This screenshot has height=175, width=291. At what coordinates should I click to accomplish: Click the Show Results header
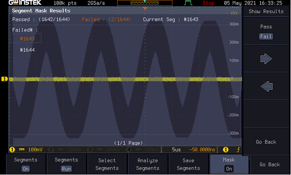[x=266, y=11]
